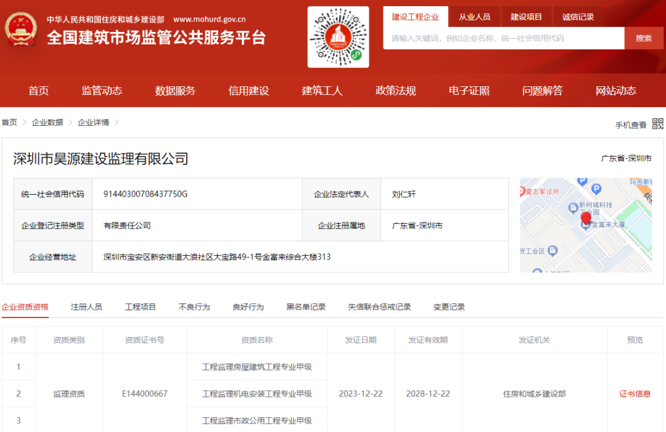Viewport: 666px width, 432px height.
Task: Select the 建设工程企业 search category
Action: (415, 16)
